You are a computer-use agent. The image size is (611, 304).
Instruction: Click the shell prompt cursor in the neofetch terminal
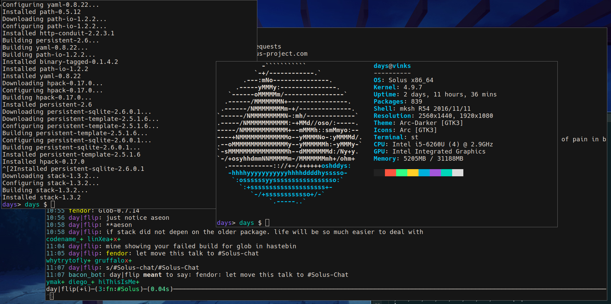coord(267,223)
